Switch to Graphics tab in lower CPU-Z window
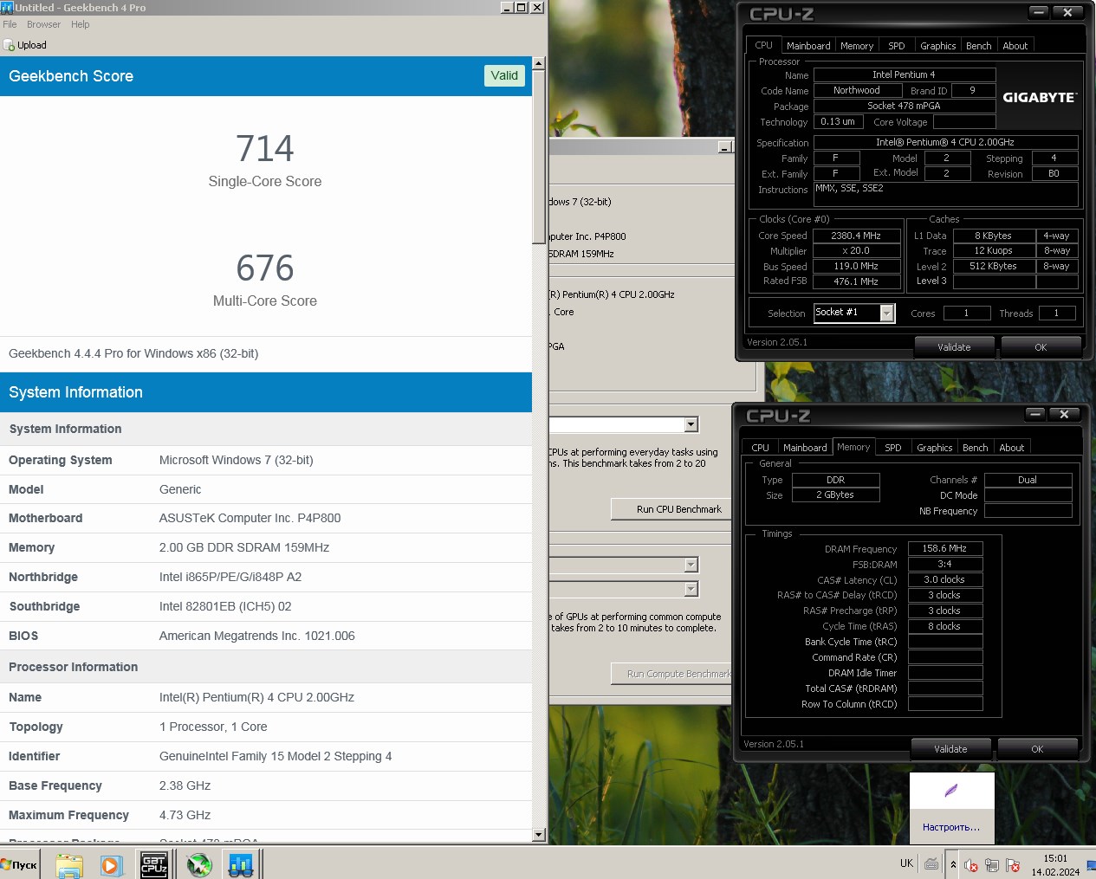Viewport: 1096px width, 879px height. click(935, 448)
